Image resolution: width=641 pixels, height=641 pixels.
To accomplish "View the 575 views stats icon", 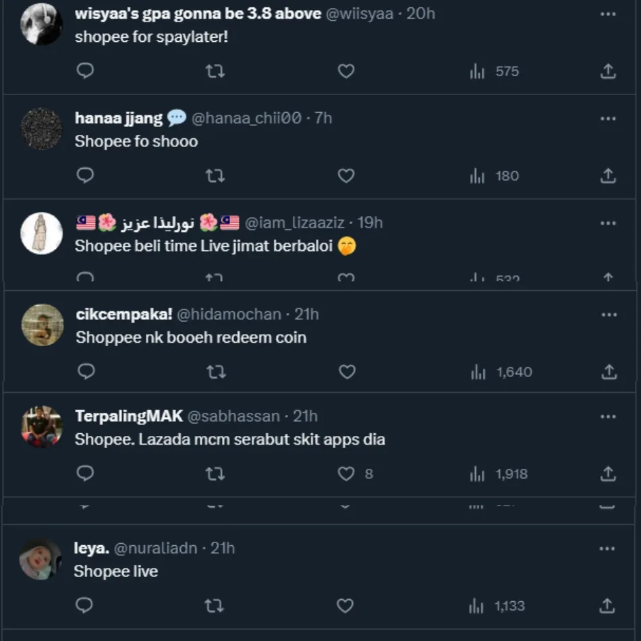I will click(478, 71).
